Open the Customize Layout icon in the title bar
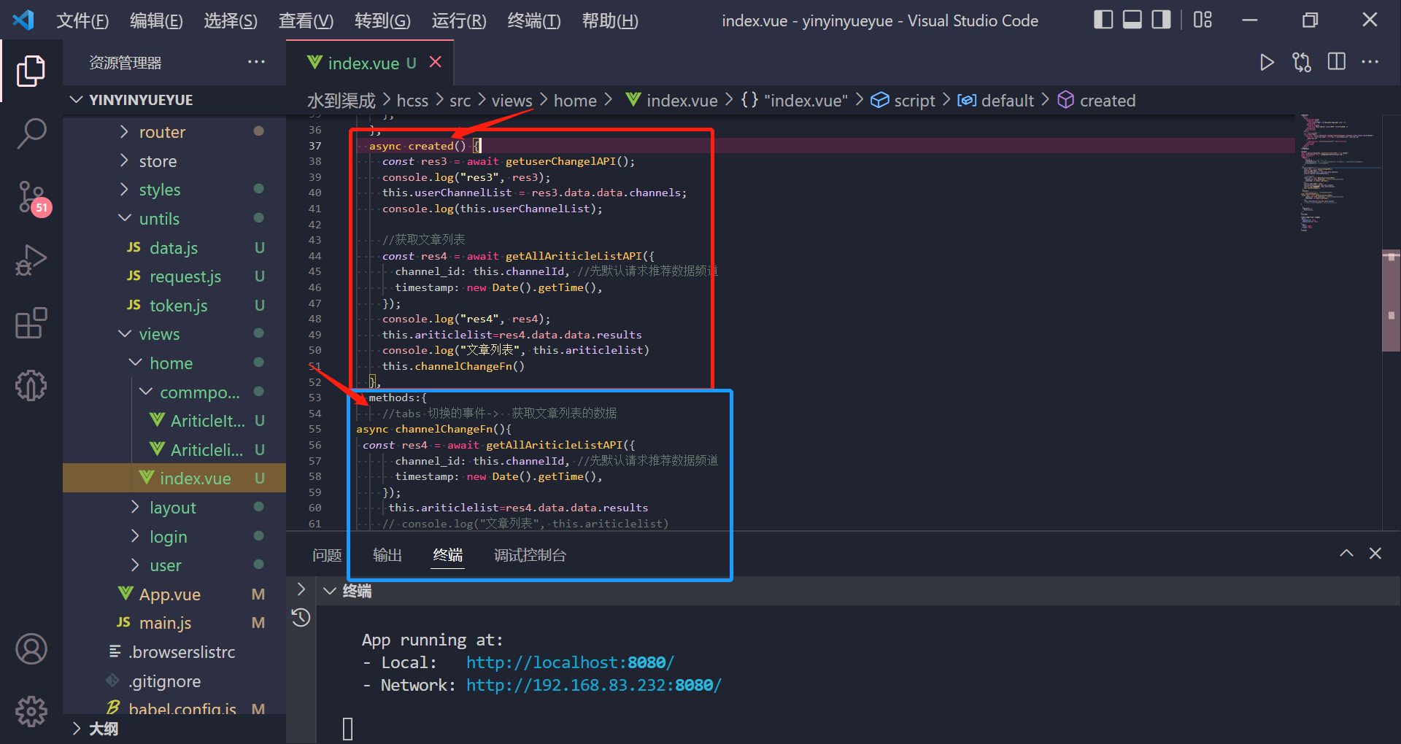Image resolution: width=1401 pixels, height=744 pixels. click(x=1202, y=20)
